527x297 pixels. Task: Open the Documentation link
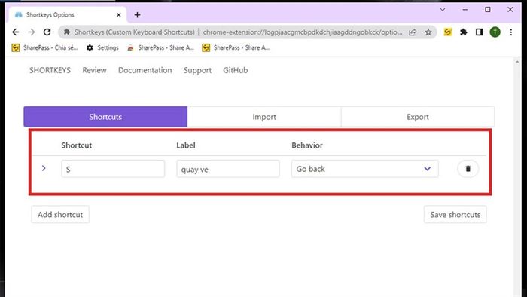click(x=145, y=70)
